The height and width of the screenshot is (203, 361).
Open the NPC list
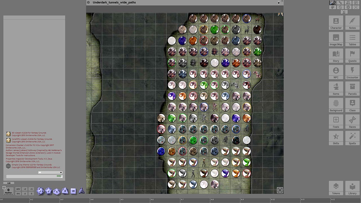pos(336,72)
